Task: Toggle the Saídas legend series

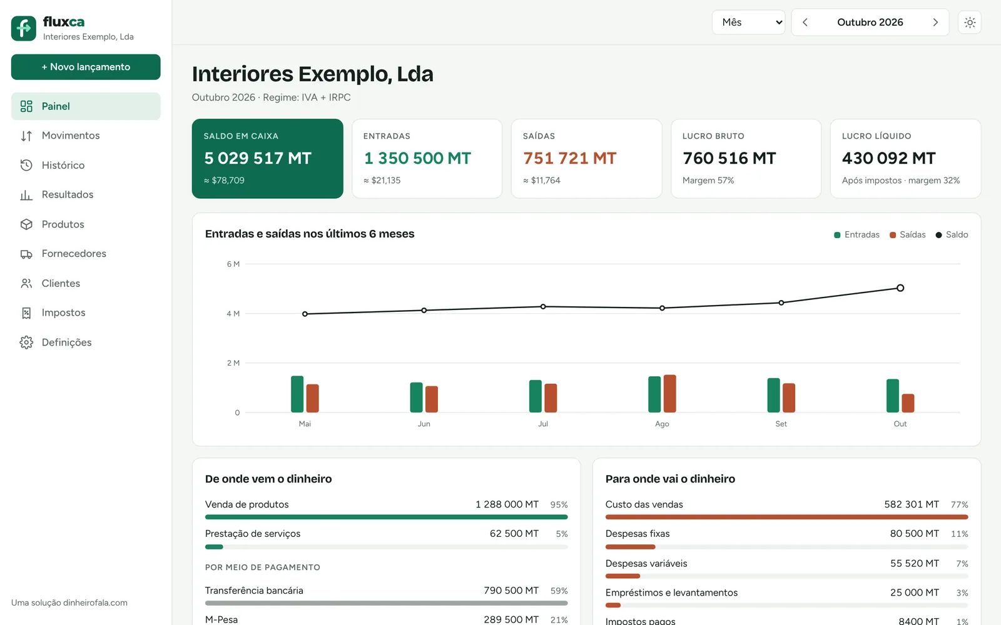Action: point(908,235)
